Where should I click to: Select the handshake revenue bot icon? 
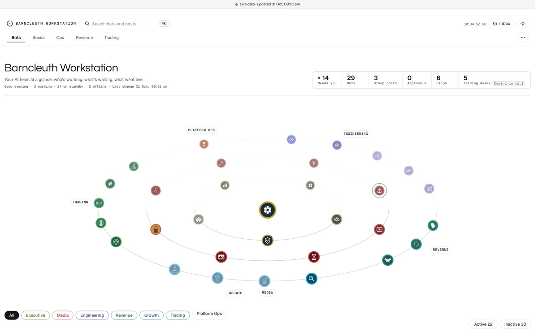tap(388, 260)
